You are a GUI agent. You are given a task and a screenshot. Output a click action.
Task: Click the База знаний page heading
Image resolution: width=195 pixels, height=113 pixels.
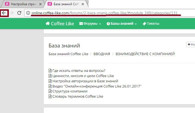click(x=64, y=46)
